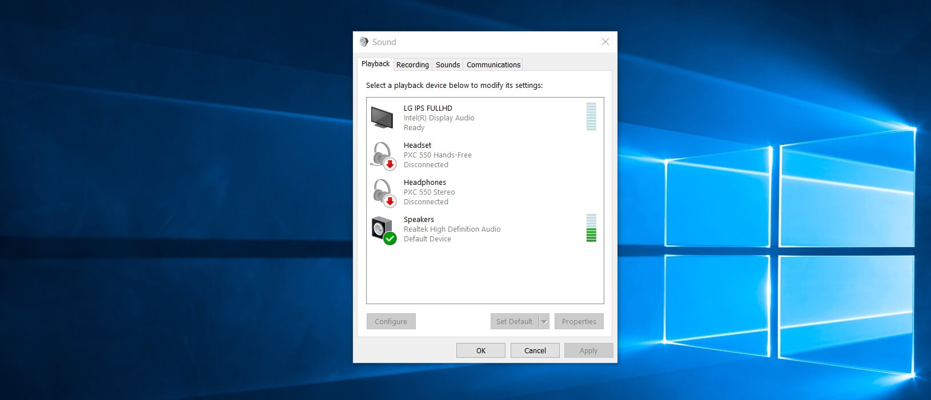Click the LG IPS FULLHD volume meter
Viewport: 931px width, 400px height.
pyautogui.click(x=591, y=117)
